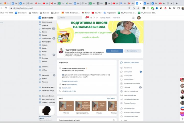Open 'Маркет' in the sidebar

(43, 61)
